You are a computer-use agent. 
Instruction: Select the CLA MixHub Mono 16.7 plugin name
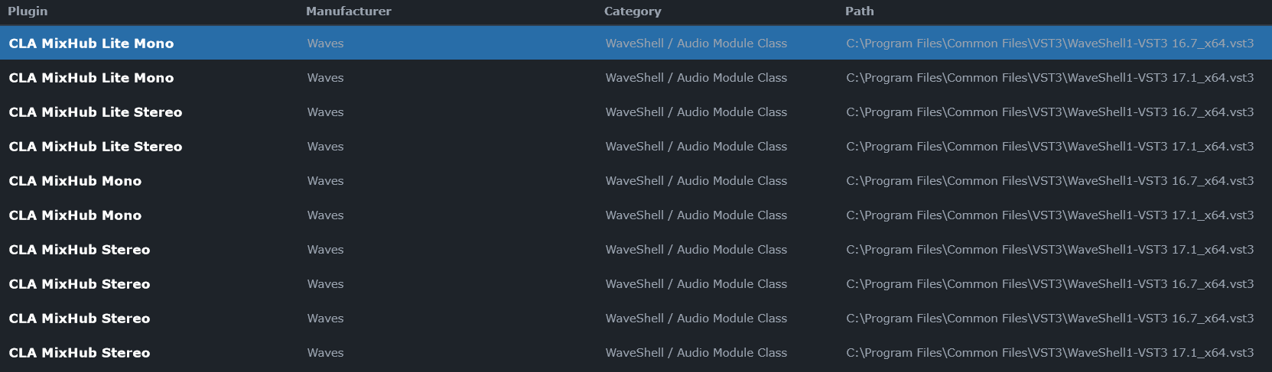tap(75, 181)
